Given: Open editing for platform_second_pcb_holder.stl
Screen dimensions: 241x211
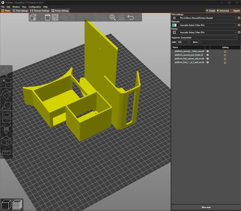Looking at the screenshot, I should click(x=225, y=55).
